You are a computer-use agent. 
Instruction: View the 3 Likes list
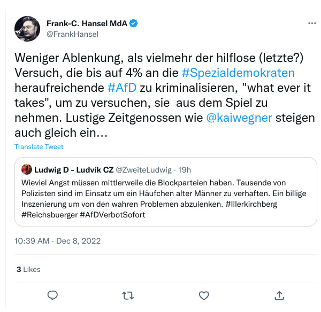point(28,270)
